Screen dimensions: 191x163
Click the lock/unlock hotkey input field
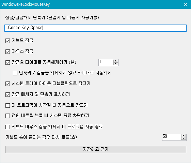(x=95, y=28)
